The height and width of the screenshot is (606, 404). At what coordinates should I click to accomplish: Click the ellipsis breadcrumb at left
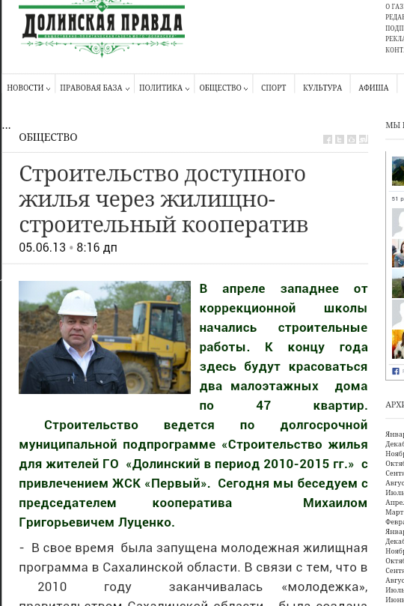click(x=6, y=127)
